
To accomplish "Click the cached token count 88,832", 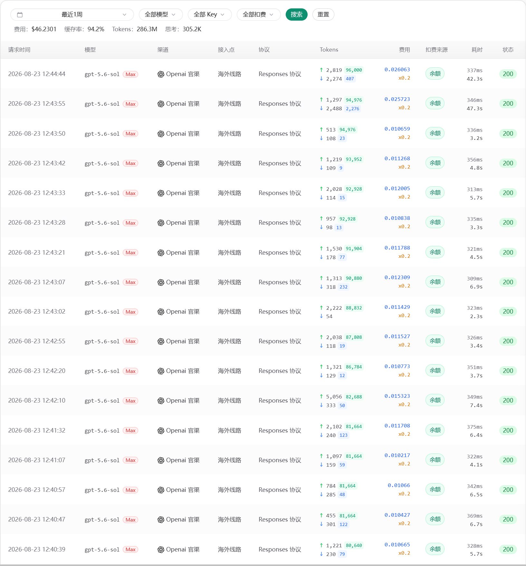I will point(354,308).
